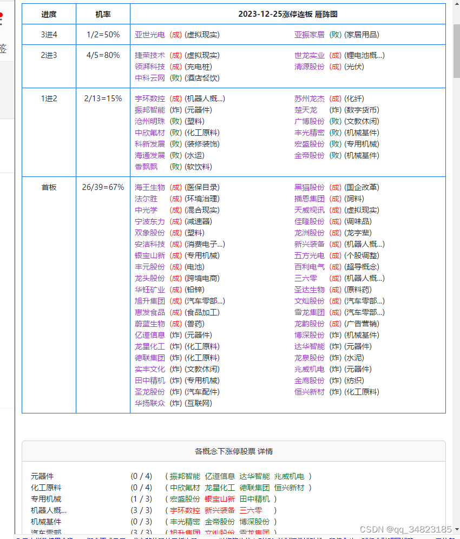Open the 科新发展 stock link
The width and height of the screenshot is (460, 539).
[149, 144]
